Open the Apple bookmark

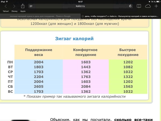coord(23,11)
